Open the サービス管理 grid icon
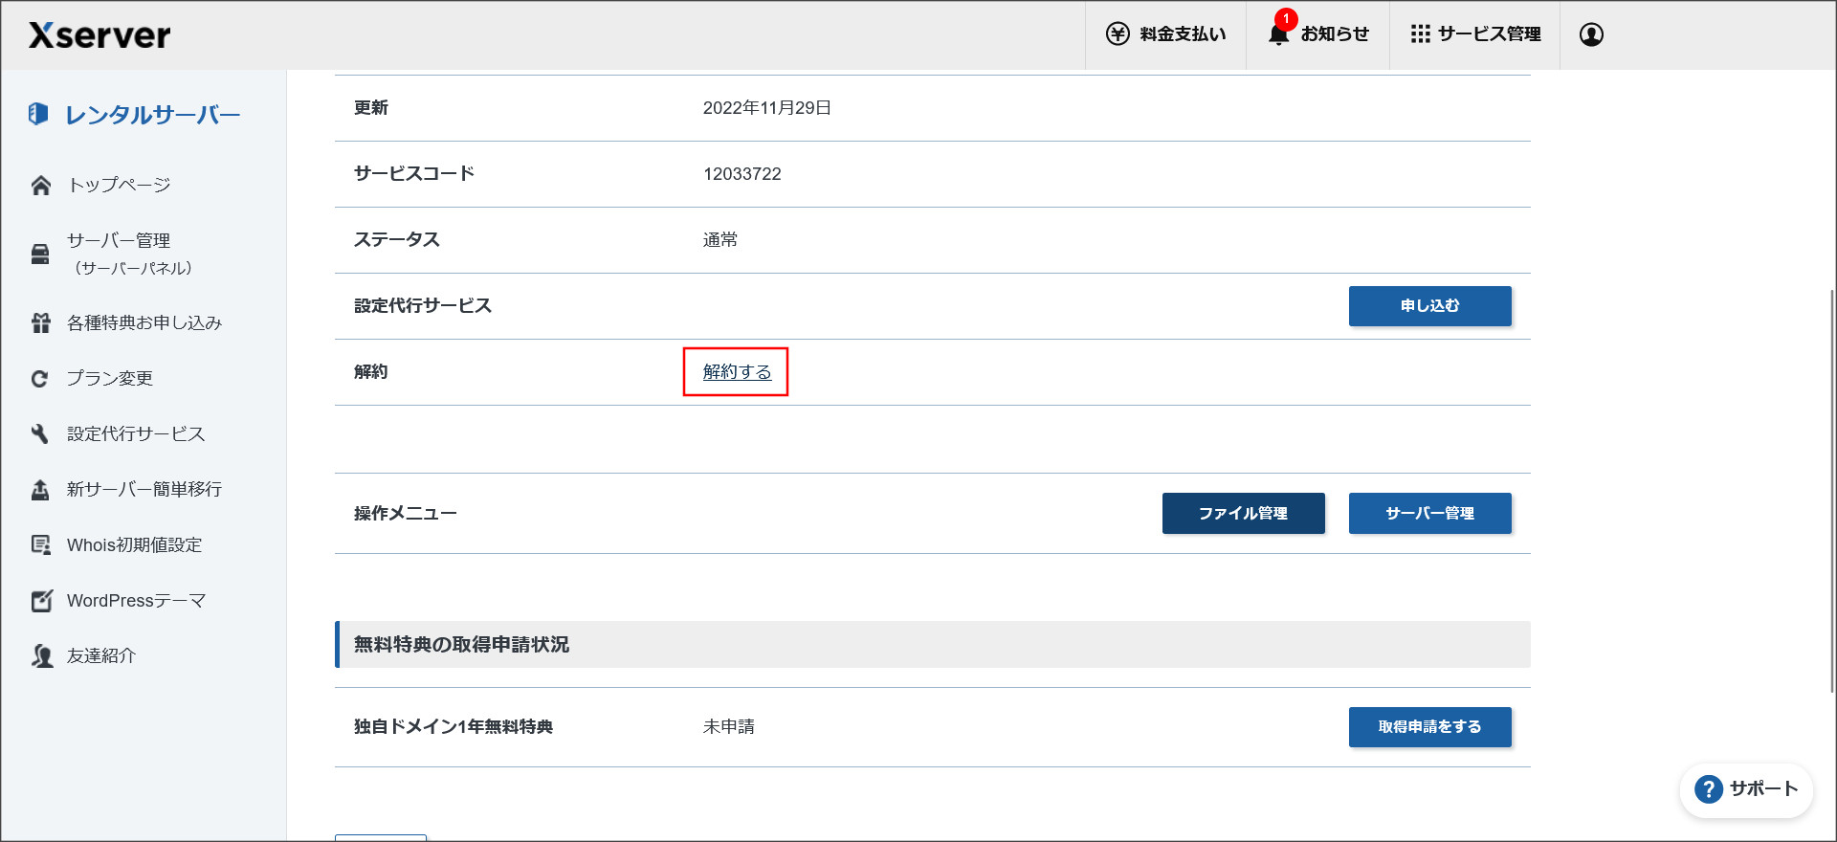Image resolution: width=1837 pixels, height=842 pixels. pos(1420,34)
